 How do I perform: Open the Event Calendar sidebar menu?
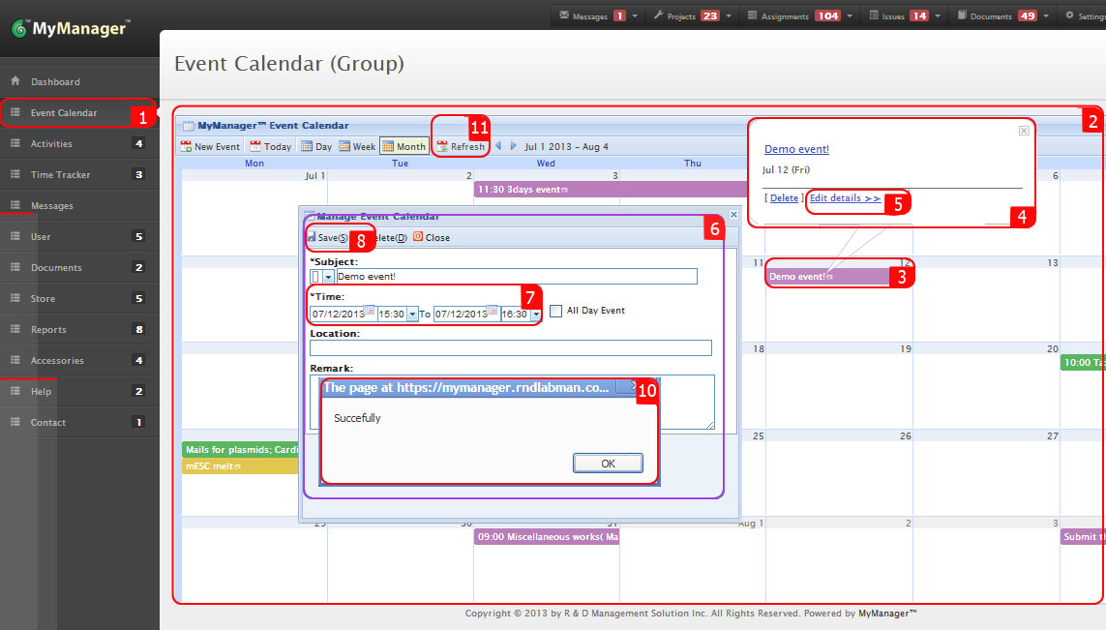[x=63, y=112]
